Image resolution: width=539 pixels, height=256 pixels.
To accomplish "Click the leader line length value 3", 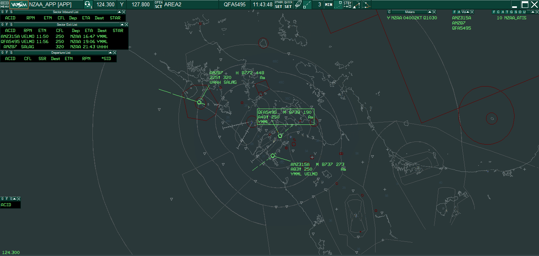I will coord(319,5).
